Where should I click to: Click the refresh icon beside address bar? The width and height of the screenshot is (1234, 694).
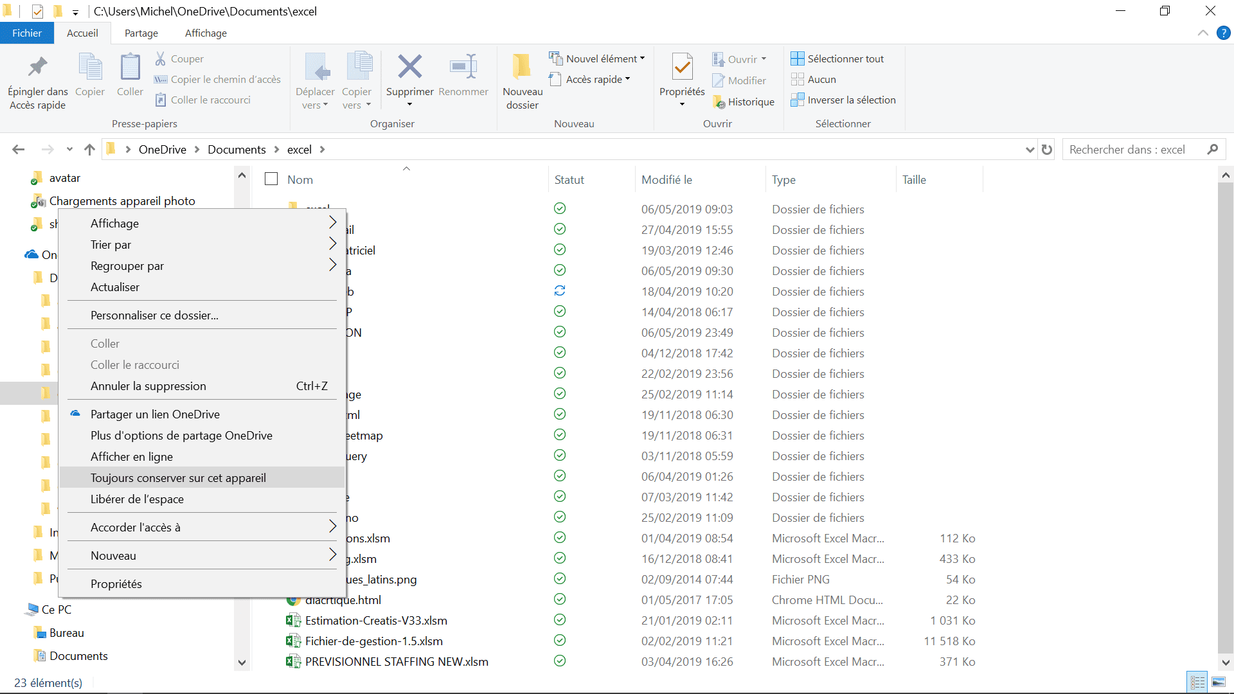(x=1047, y=150)
